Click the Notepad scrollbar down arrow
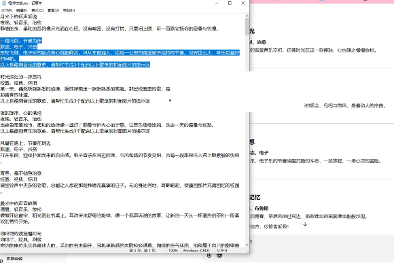The image size is (394, 263). 247,245
